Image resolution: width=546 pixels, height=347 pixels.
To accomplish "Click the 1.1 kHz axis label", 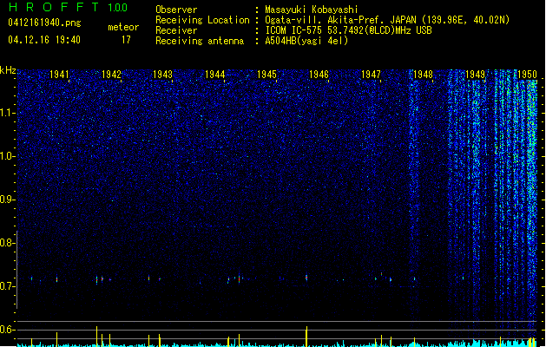I will 6,113.
